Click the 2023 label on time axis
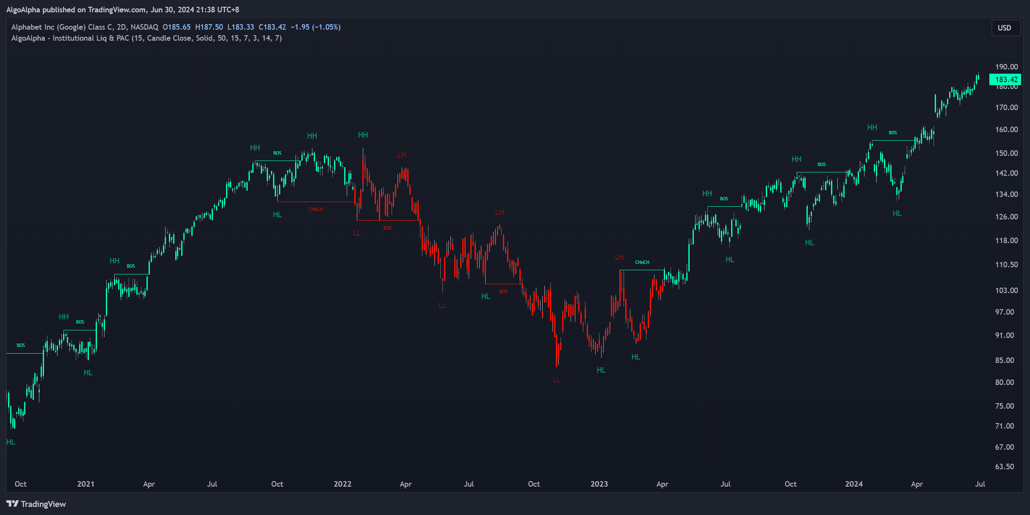Image resolution: width=1030 pixels, height=515 pixels. (x=599, y=484)
